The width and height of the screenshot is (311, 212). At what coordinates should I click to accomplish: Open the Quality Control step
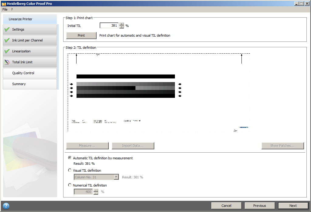30,73
